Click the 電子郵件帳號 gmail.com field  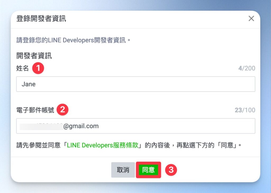point(136,126)
